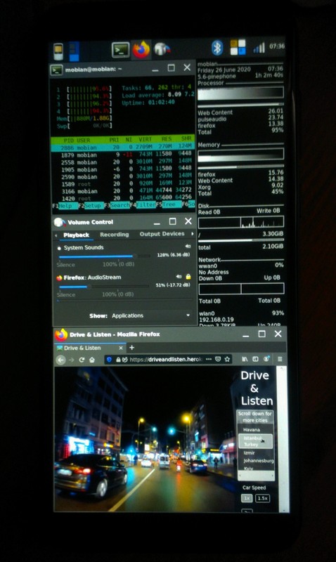The image size is (336, 562).
Task: Open the Firefox account icon
Action: (267, 358)
